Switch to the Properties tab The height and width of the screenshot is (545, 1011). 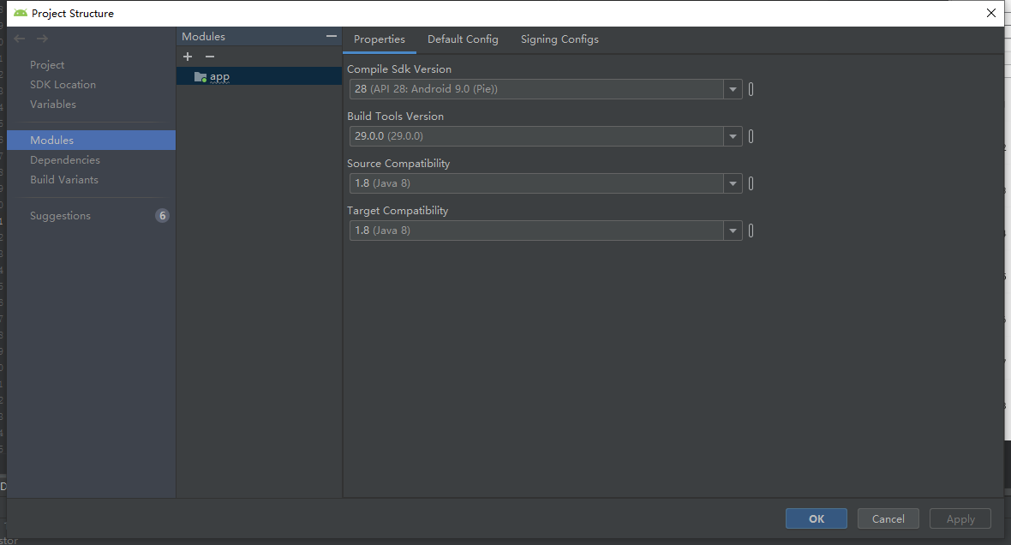coord(379,39)
